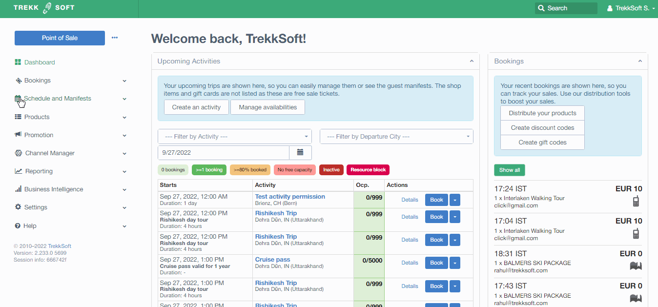Click the three-dots icon beside Point of Sale

[115, 38]
